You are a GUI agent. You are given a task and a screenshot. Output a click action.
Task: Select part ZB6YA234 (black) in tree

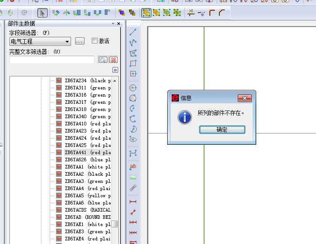point(88,80)
